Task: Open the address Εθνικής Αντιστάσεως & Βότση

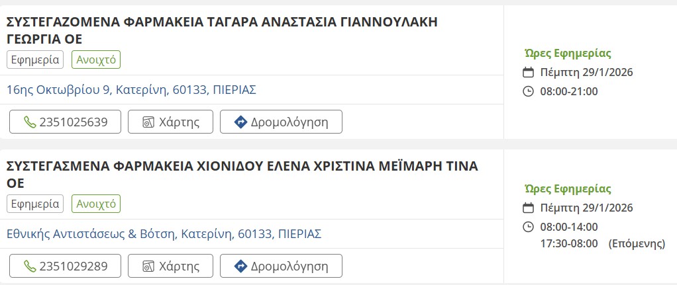Action: pos(164,234)
